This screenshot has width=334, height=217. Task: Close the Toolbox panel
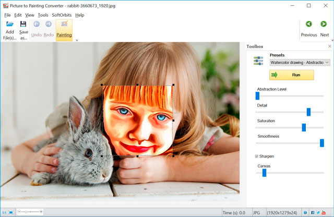point(329,46)
